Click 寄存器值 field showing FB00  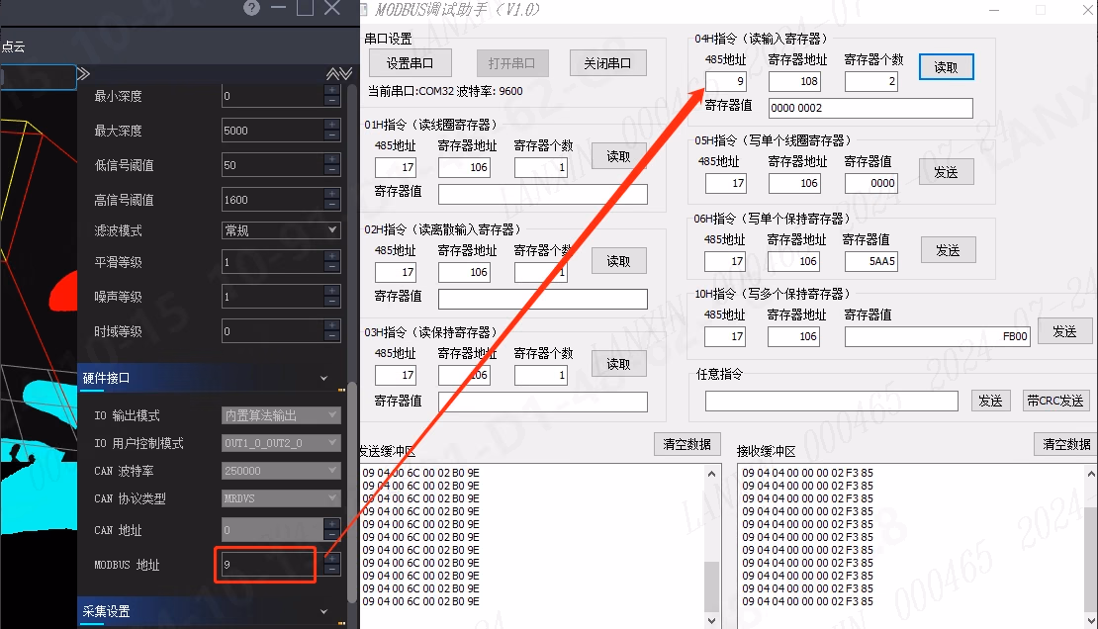[938, 336]
